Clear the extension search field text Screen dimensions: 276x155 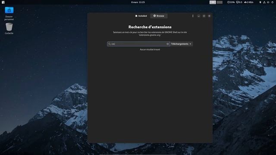coord(168,44)
